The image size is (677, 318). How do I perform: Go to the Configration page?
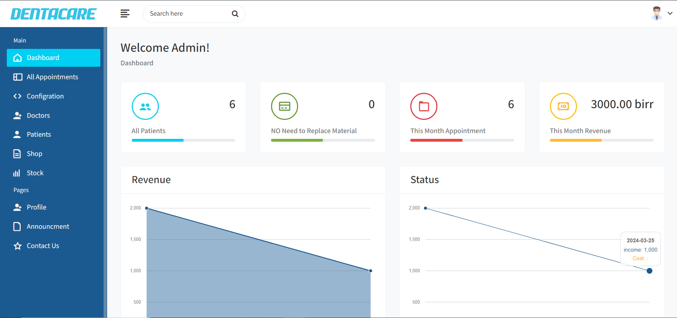point(45,96)
